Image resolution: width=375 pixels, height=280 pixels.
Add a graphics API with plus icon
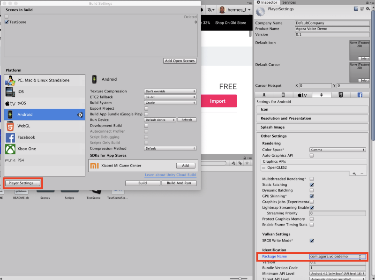point(354,174)
